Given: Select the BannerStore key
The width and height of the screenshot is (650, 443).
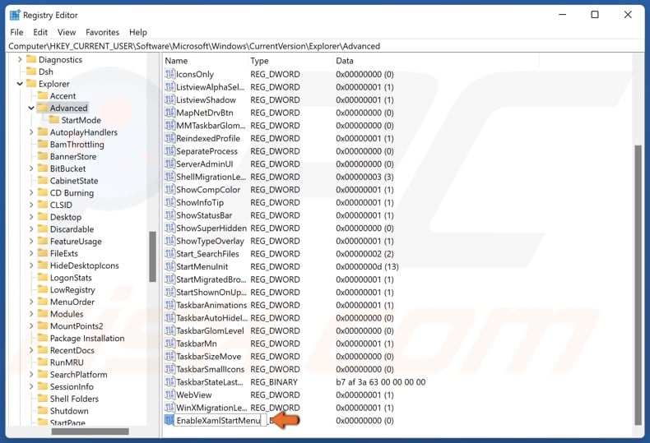Looking at the screenshot, I should (73, 156).
